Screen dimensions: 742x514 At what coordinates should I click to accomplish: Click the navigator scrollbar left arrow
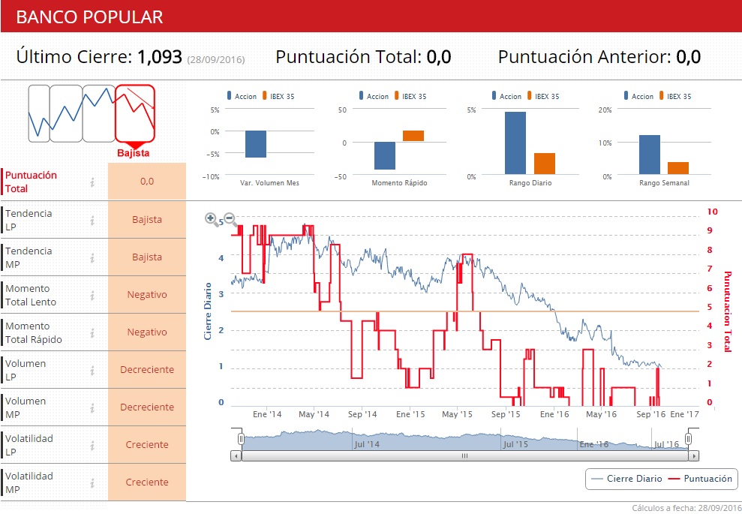236,455
